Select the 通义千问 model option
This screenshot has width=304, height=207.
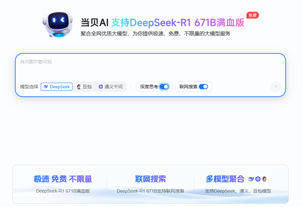click(110, 87)
